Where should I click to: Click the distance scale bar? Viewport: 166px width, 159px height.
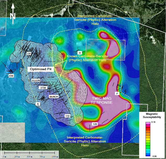pyautogui.click(x=30, y=152)
